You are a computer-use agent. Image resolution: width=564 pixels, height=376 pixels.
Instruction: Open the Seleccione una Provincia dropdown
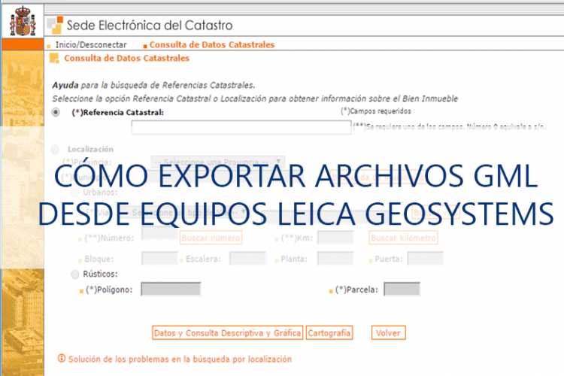point(218,162)
